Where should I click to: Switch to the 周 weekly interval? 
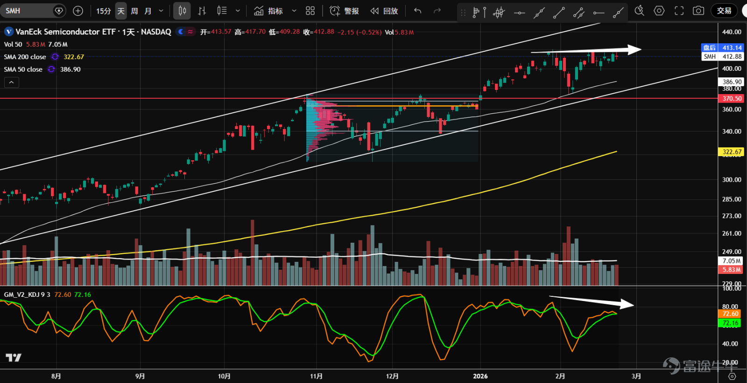(x=134, y=11)
